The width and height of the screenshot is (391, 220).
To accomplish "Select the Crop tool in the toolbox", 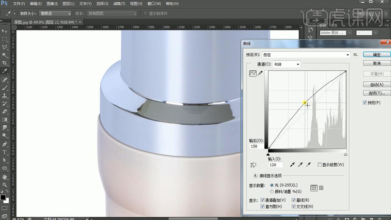I will coord(5,63).
